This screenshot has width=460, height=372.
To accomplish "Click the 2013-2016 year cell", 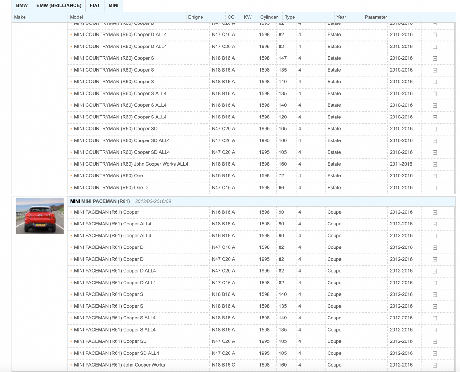I will pos(401,236).
